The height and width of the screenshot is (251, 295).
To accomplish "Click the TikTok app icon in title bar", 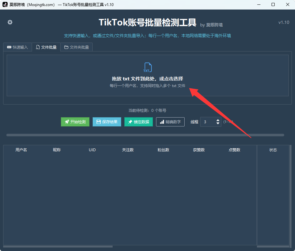I will (5, 4).
